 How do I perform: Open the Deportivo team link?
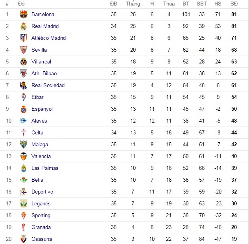[42, 192]
